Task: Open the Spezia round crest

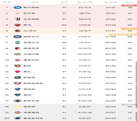Action: point(18,101)
